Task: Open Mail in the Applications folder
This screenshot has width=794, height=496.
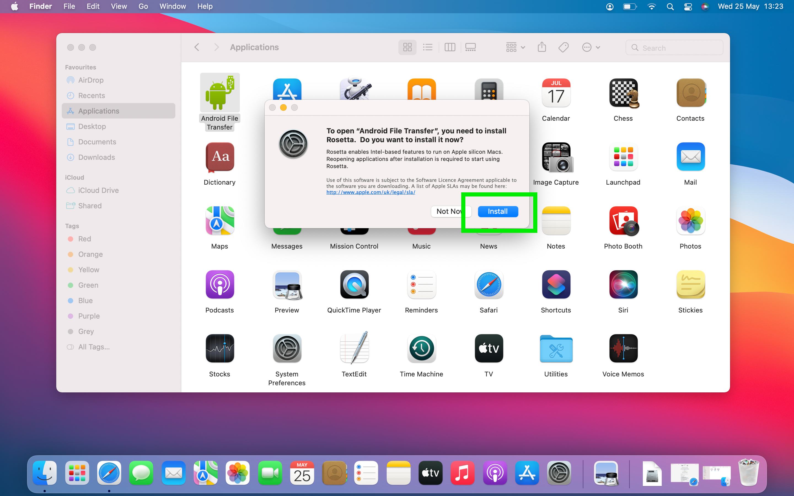Action: coord(690,157)
